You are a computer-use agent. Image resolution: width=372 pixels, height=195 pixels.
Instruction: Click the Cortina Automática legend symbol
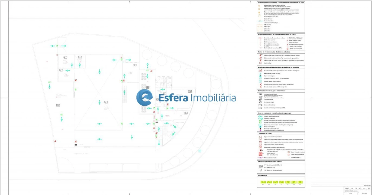tap(260, 21)
